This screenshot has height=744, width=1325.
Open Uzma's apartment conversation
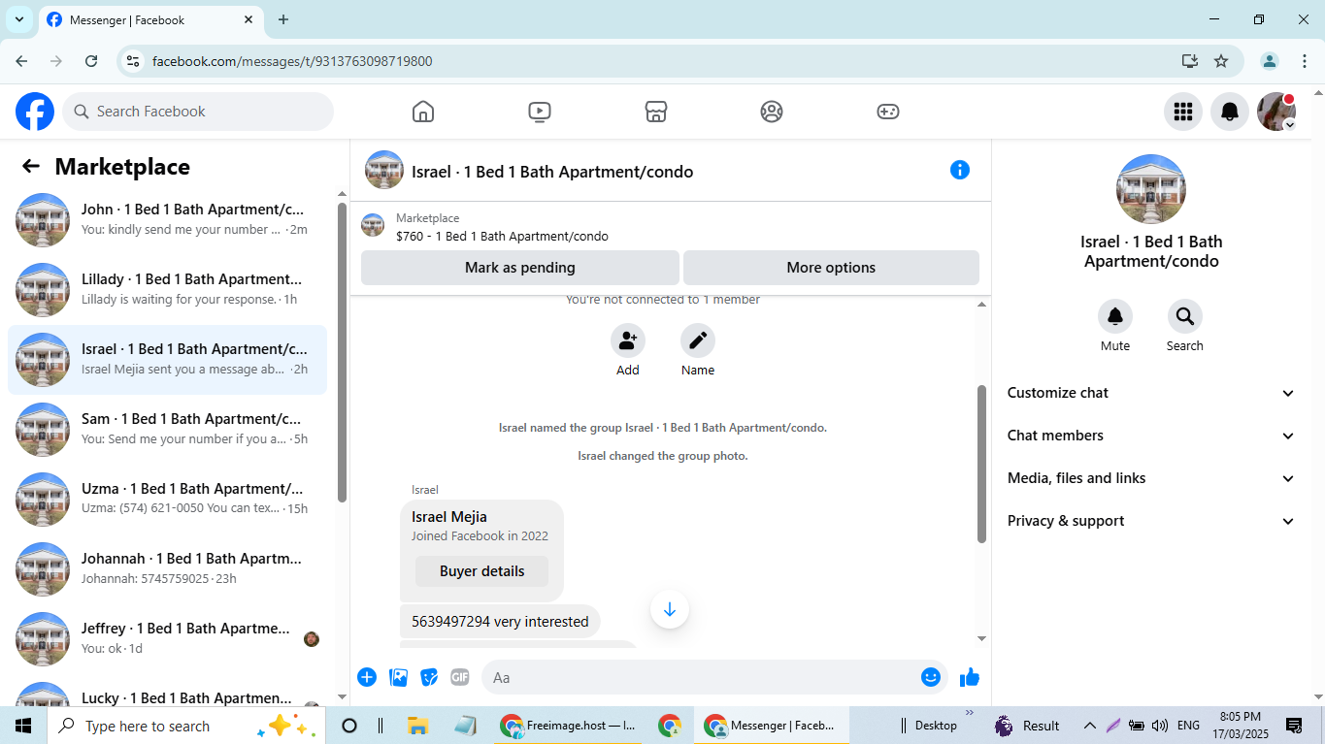tap(168, 500)
